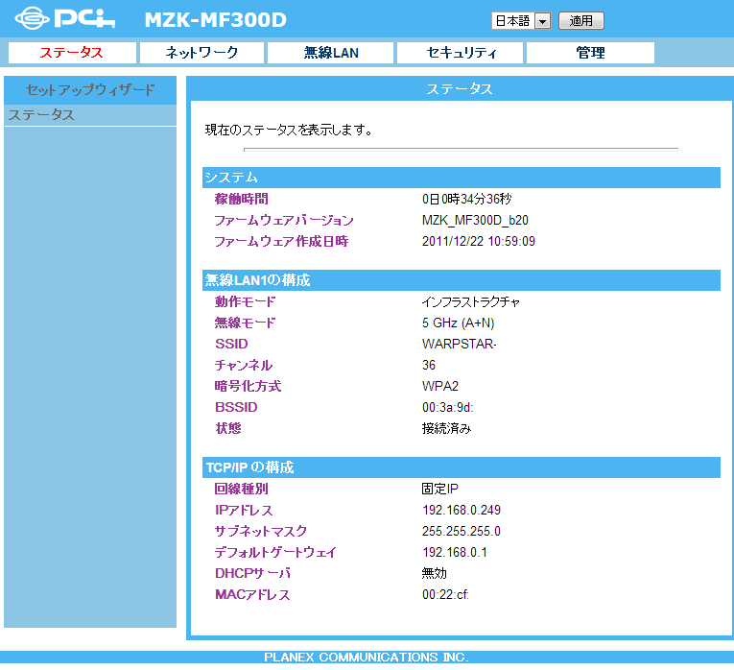
Task: Go to the 管理 tab
Action: click(x=590, y=53)
